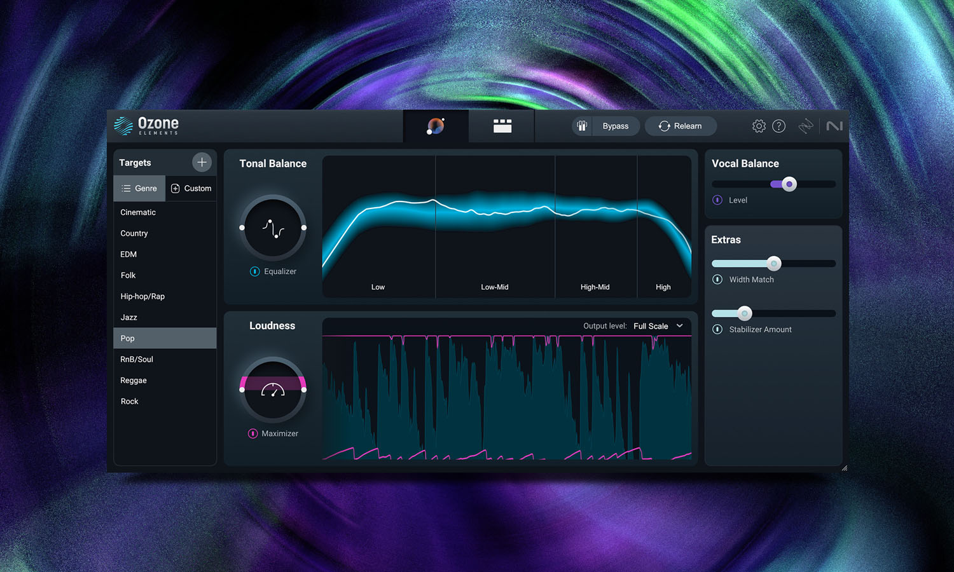Choose the Rock genre target
Screen dimensions: 954x572
(165, 401)
